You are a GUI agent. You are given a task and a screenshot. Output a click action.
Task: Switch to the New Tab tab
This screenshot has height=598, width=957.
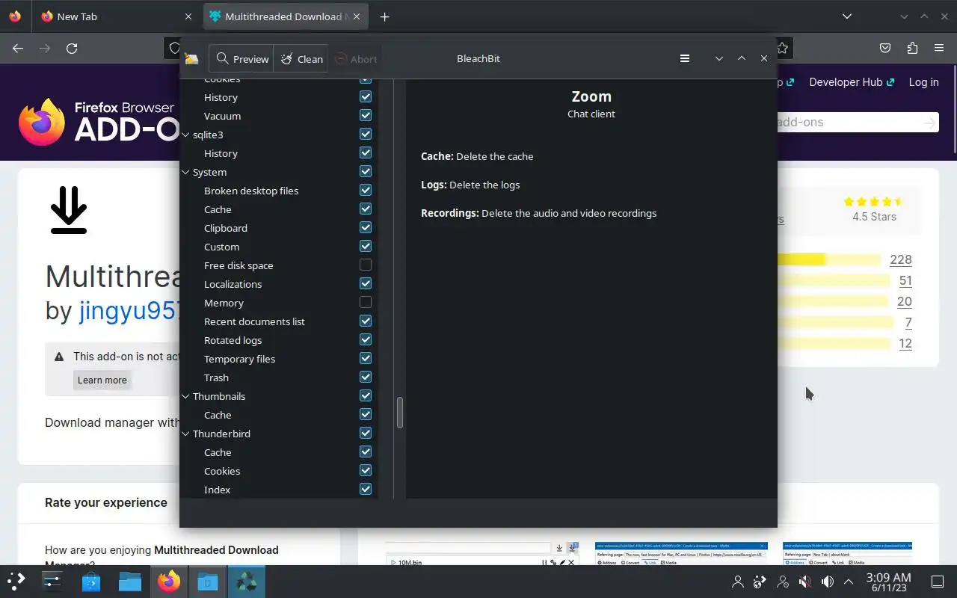(x=117, y=16)
